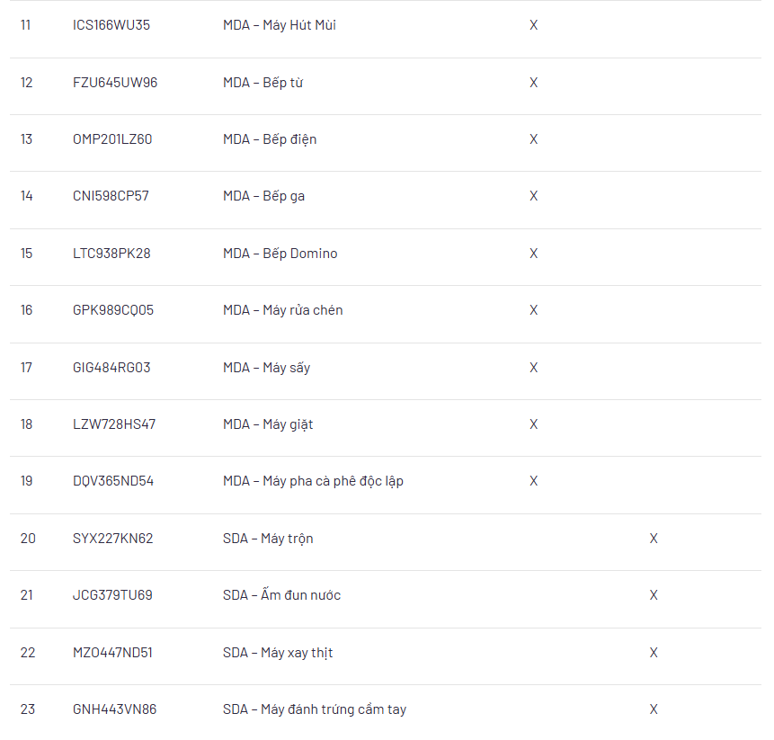Image resolution: width=774 pixels, height=740 pixels.
Task: Click X mark in Máy đánh trứng cầm tay row
Action: (654, 709)
